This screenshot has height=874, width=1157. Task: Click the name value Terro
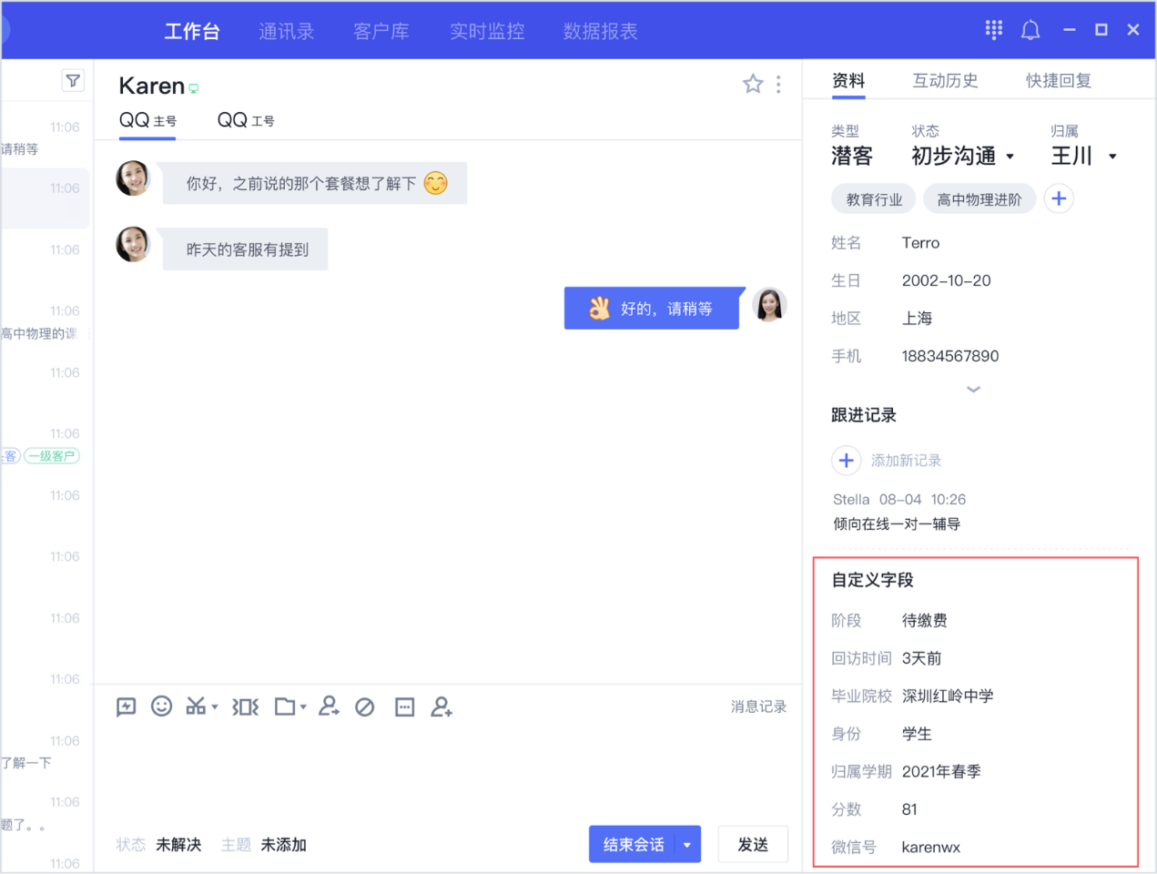920,243
